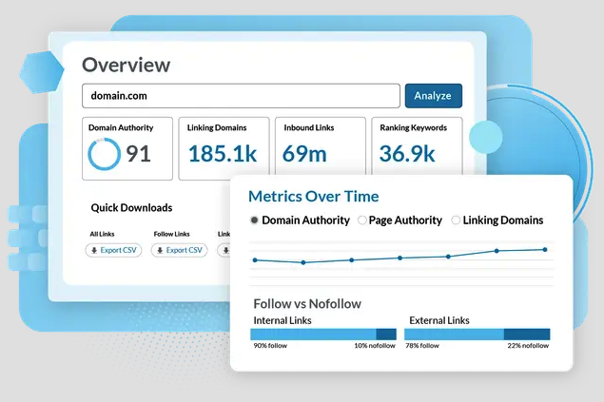Open the Domain Authority 91 card
Image resolution: width=604 pixels, height=402 pixels.
[127, 148]
